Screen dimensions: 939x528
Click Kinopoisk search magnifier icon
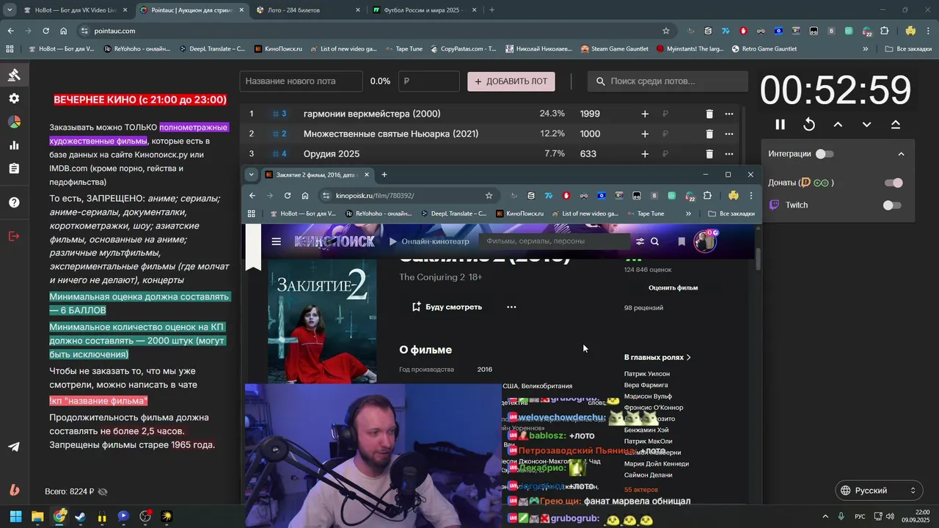[655, 241]
